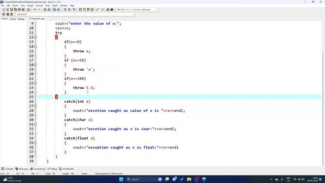325x183 pixels.
Task: Click the Stop execution toolbar icon
Action: 103,10
